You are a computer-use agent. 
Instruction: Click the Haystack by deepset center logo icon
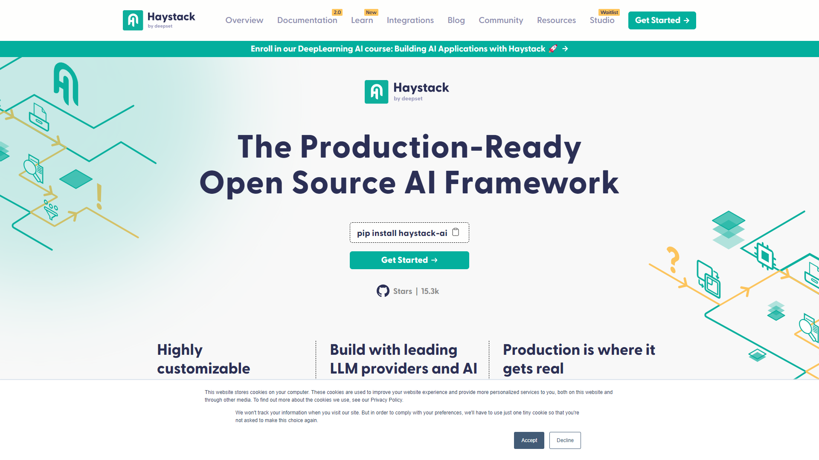pyautogui.click(x=376, y=92)
